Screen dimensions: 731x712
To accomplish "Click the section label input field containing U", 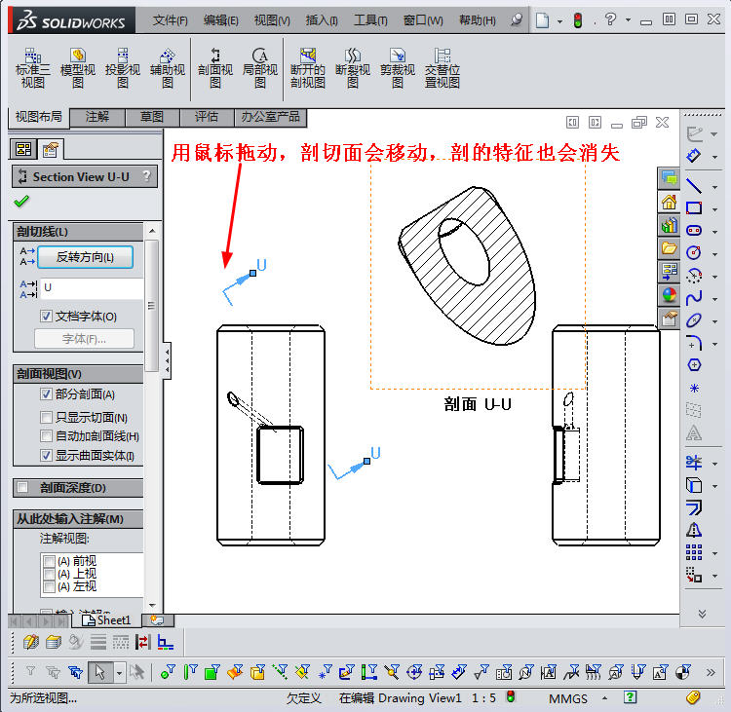I will click(x=91, y=288).
